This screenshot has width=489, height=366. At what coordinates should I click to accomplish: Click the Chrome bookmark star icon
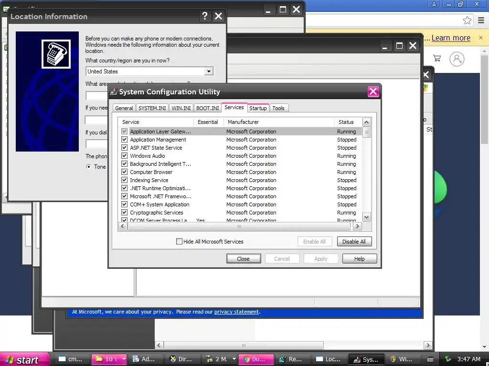[x=467, y=20]
